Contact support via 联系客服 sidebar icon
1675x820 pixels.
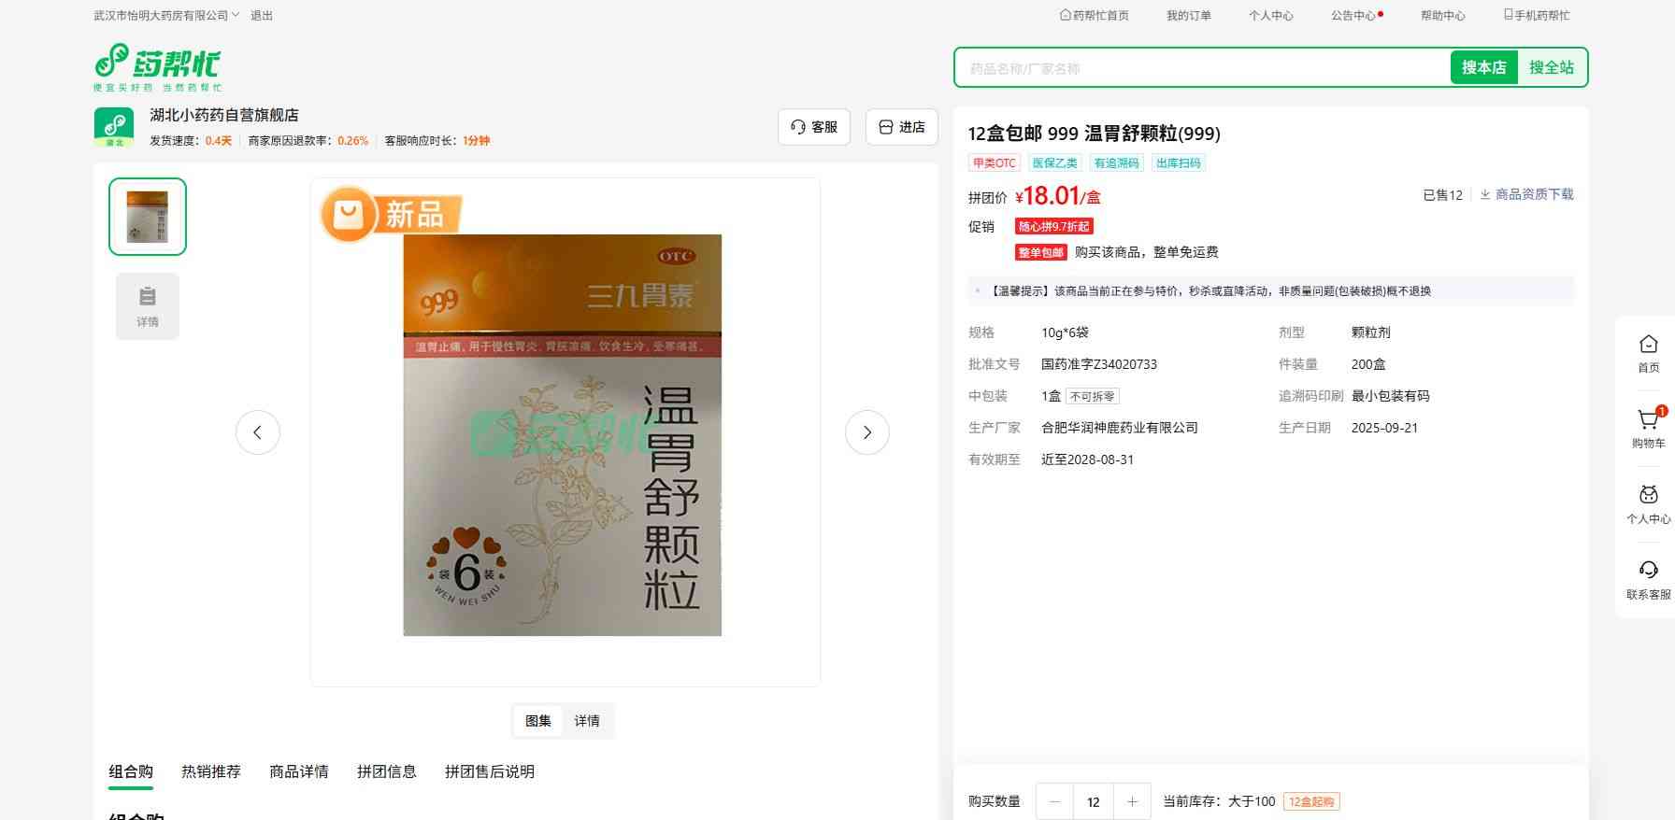pos(1648,579)
